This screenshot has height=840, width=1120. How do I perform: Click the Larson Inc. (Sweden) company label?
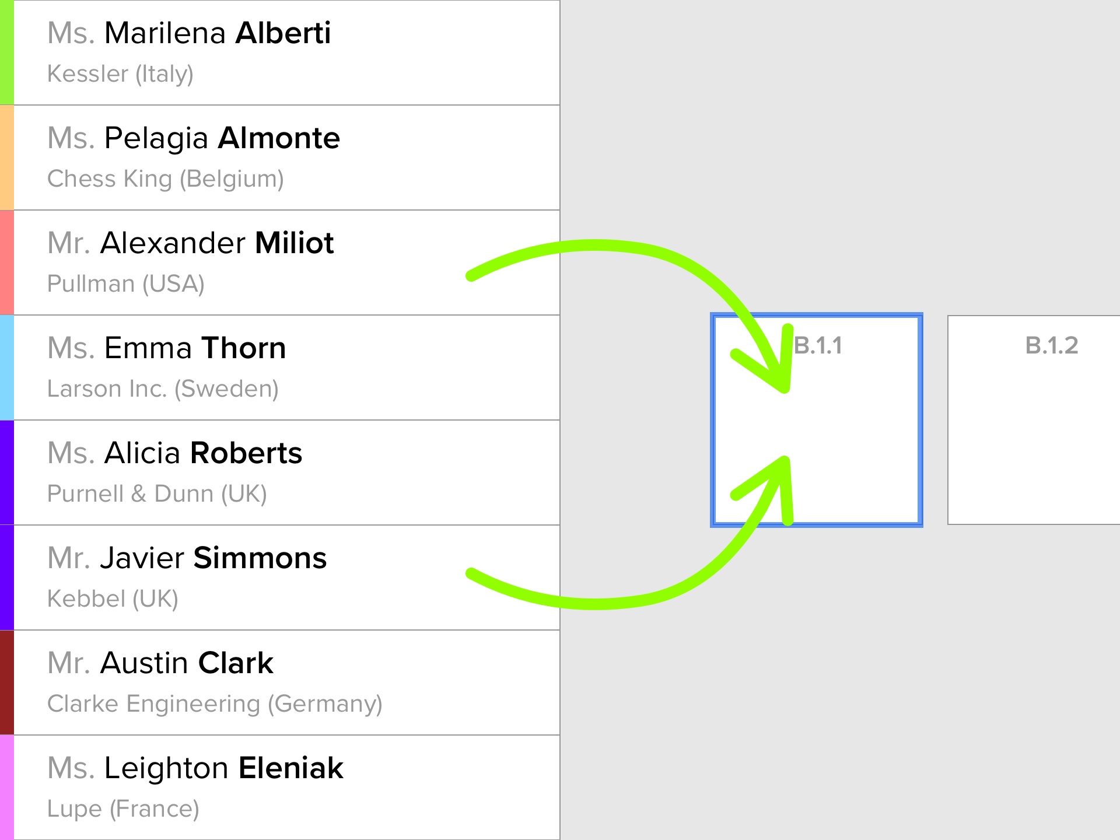(x=163, y=388)
